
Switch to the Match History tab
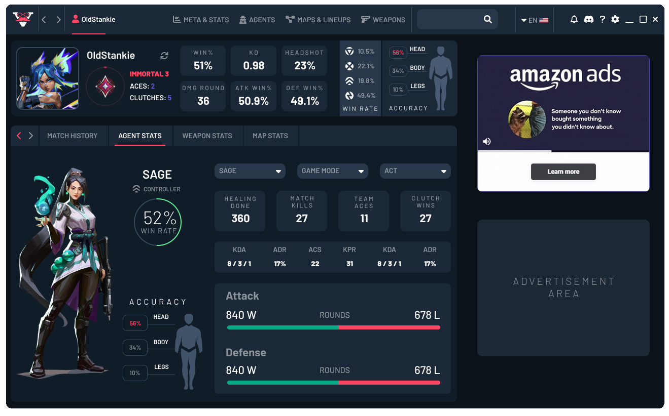coord(72,136)
